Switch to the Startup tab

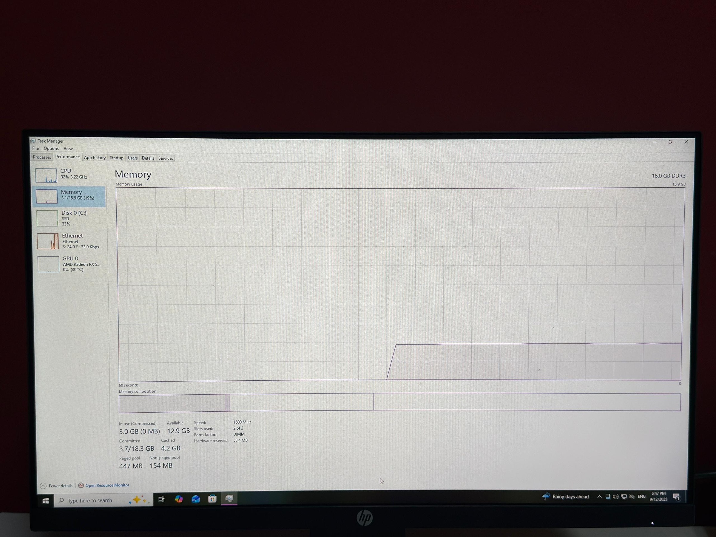117,158
